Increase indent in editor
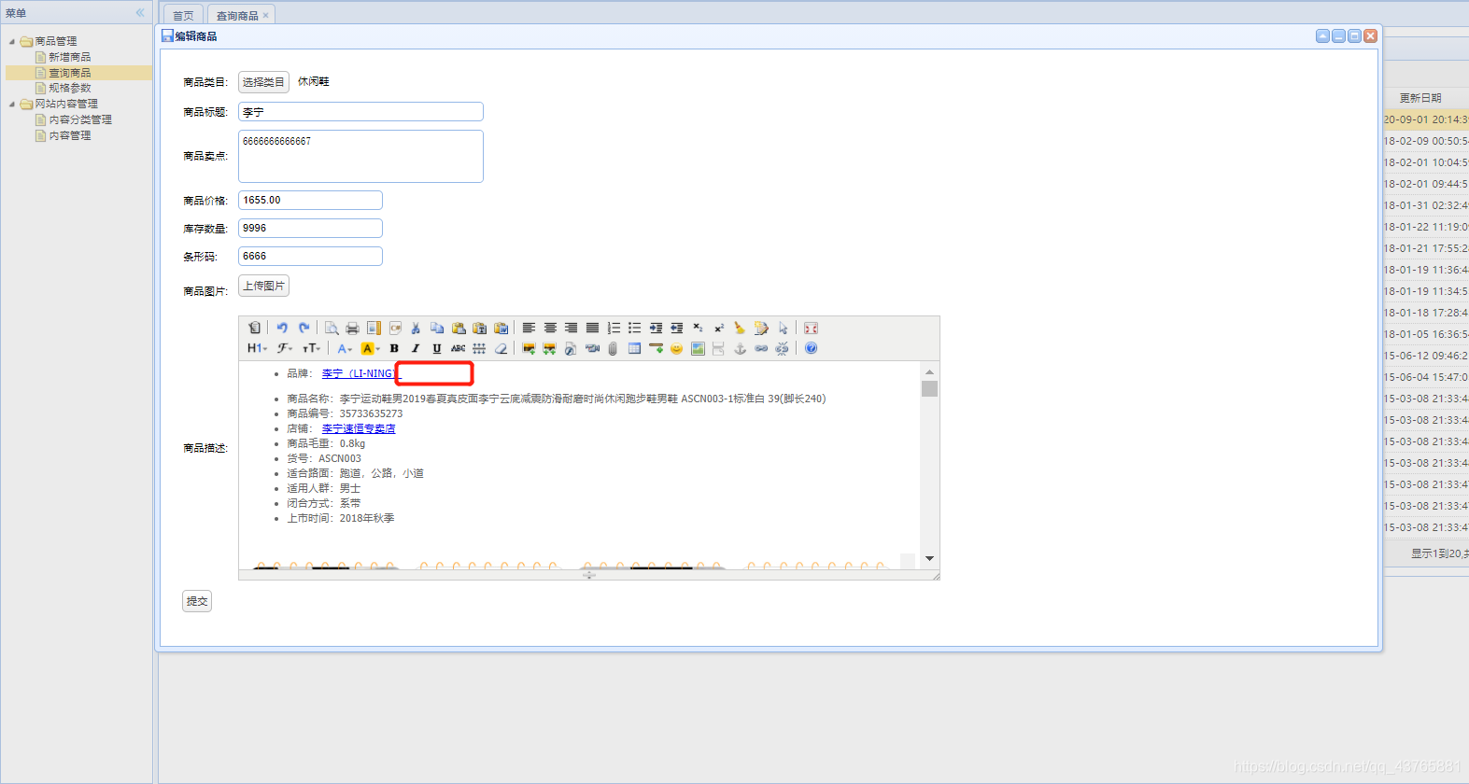 (656, 328)
